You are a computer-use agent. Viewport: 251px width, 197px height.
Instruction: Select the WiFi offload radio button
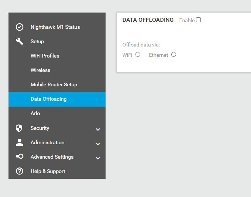pyautogui.click(x=138, y=55)
